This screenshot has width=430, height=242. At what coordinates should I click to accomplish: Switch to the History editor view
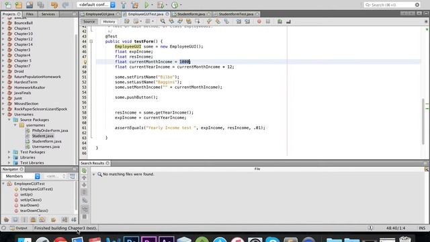coord(109,22)
